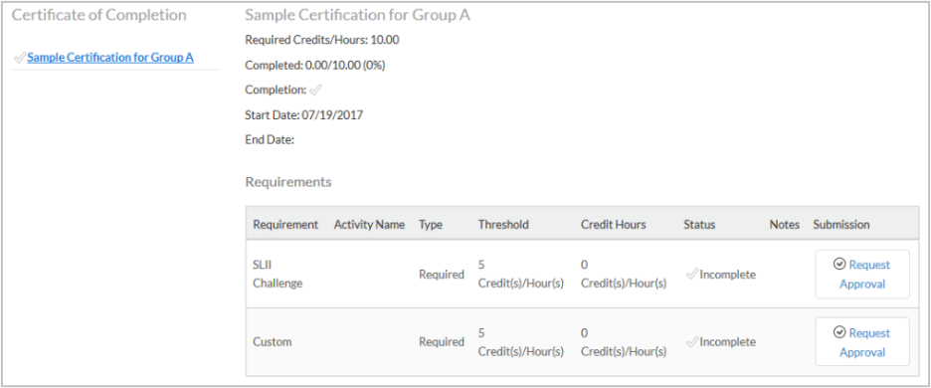Select the Status column header
931x388 pixels.
coord(699,225)
